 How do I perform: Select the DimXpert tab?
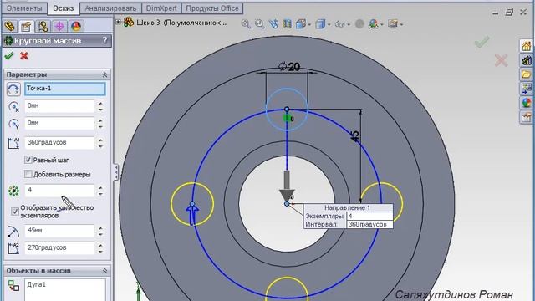pyautogui.click(x=161, y=8)
